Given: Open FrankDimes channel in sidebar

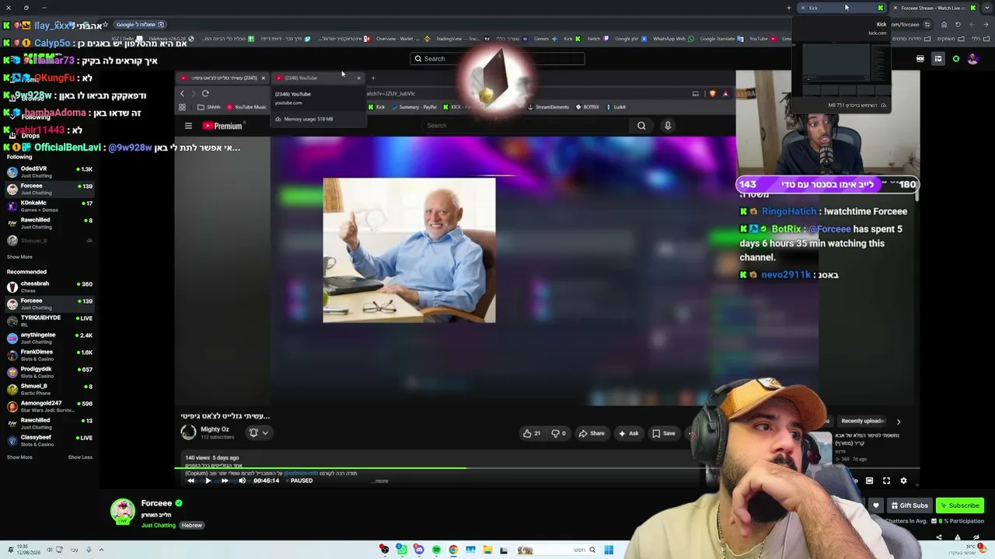Looking at the screenshot, I should pyautogui.click(x=50, y=356).
